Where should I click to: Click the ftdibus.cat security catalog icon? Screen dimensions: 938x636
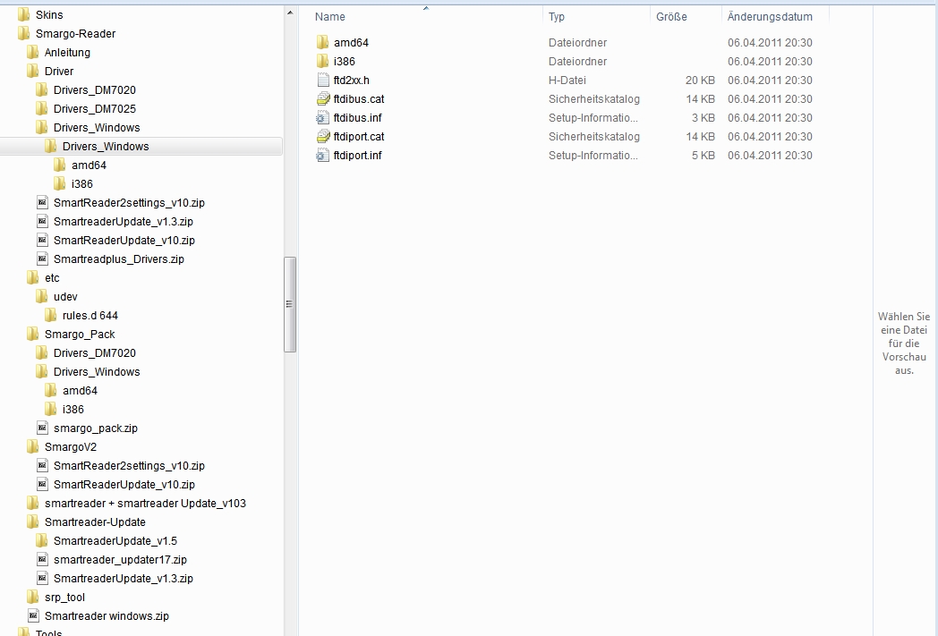[x=323, y=99]
